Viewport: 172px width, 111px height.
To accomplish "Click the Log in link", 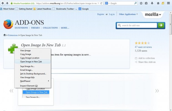I will (112, 14).
